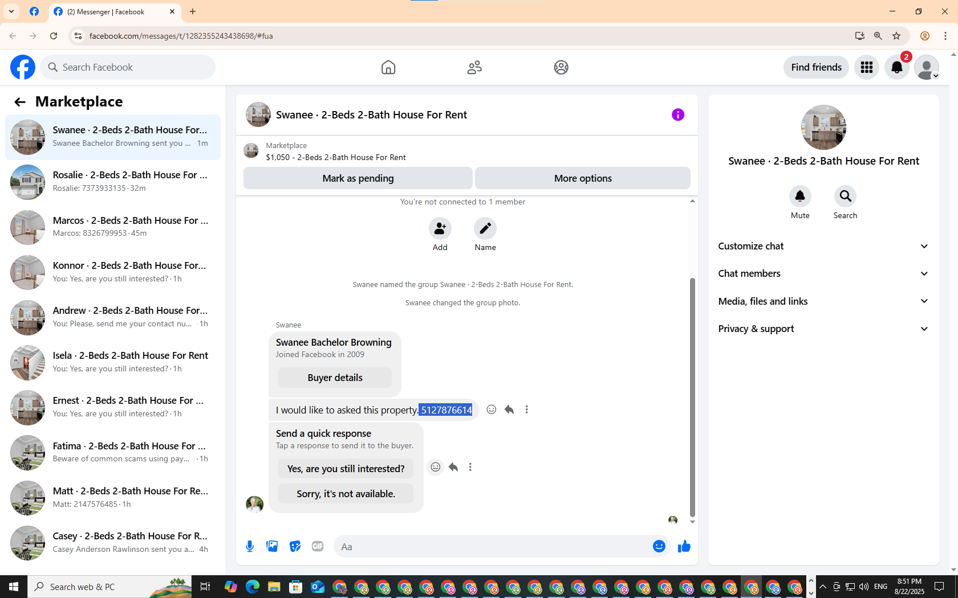Screen dimensions: 958x598
Task: Go to the Home feed icon
Action: [x=388, y=67]
